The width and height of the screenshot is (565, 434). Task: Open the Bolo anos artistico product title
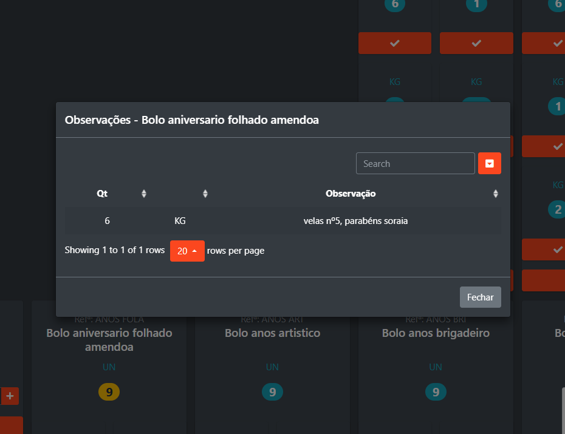272,333
